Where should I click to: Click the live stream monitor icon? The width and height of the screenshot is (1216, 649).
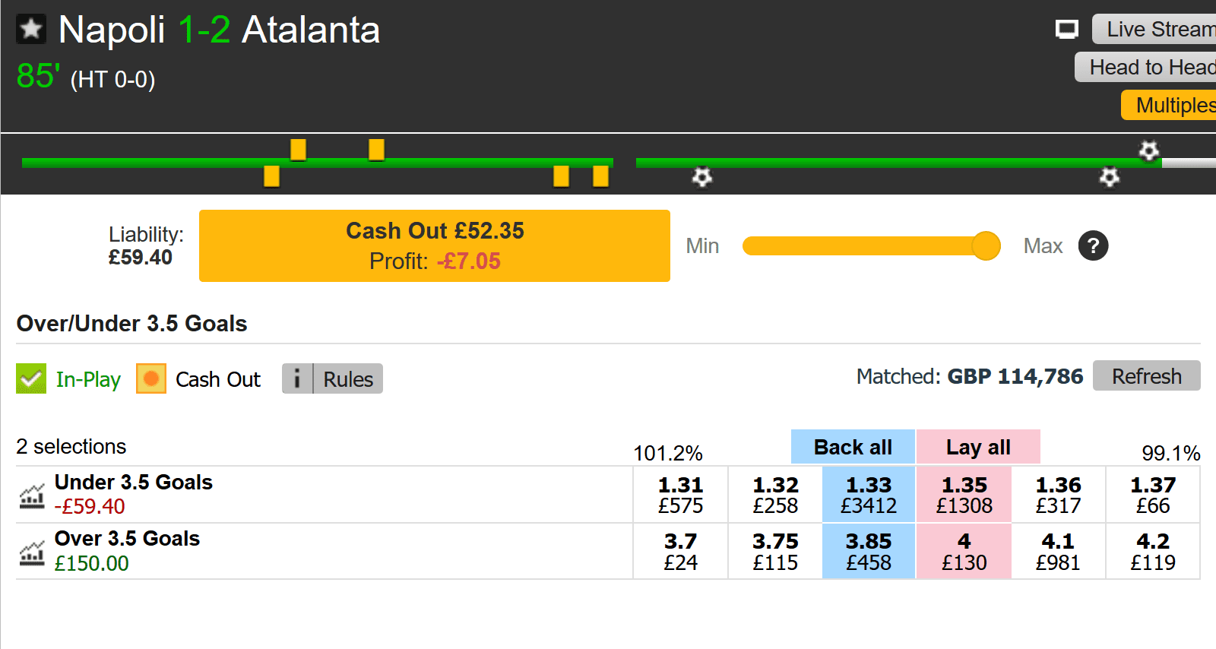click(x=1067, y=30)
